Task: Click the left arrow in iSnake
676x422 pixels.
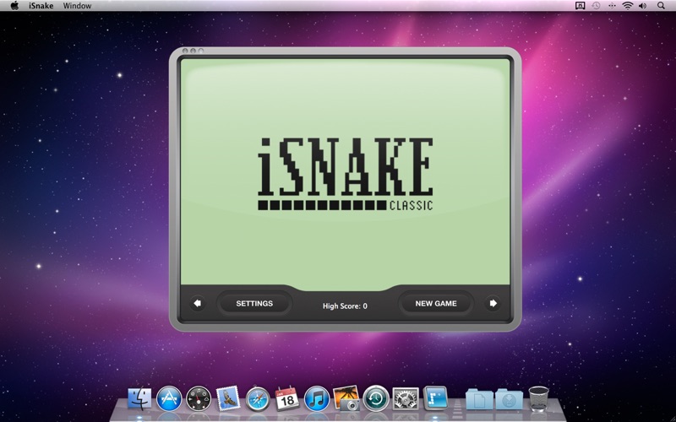Action: [x=198, y=303]
